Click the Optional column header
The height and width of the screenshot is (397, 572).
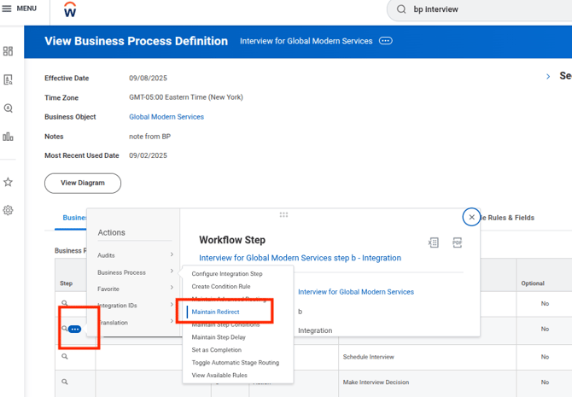point(533,283)
